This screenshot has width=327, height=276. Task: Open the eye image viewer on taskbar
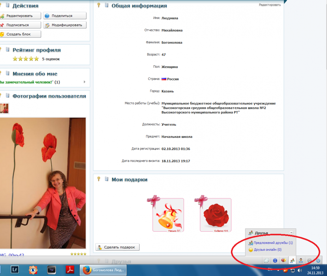tap(33, 270)
